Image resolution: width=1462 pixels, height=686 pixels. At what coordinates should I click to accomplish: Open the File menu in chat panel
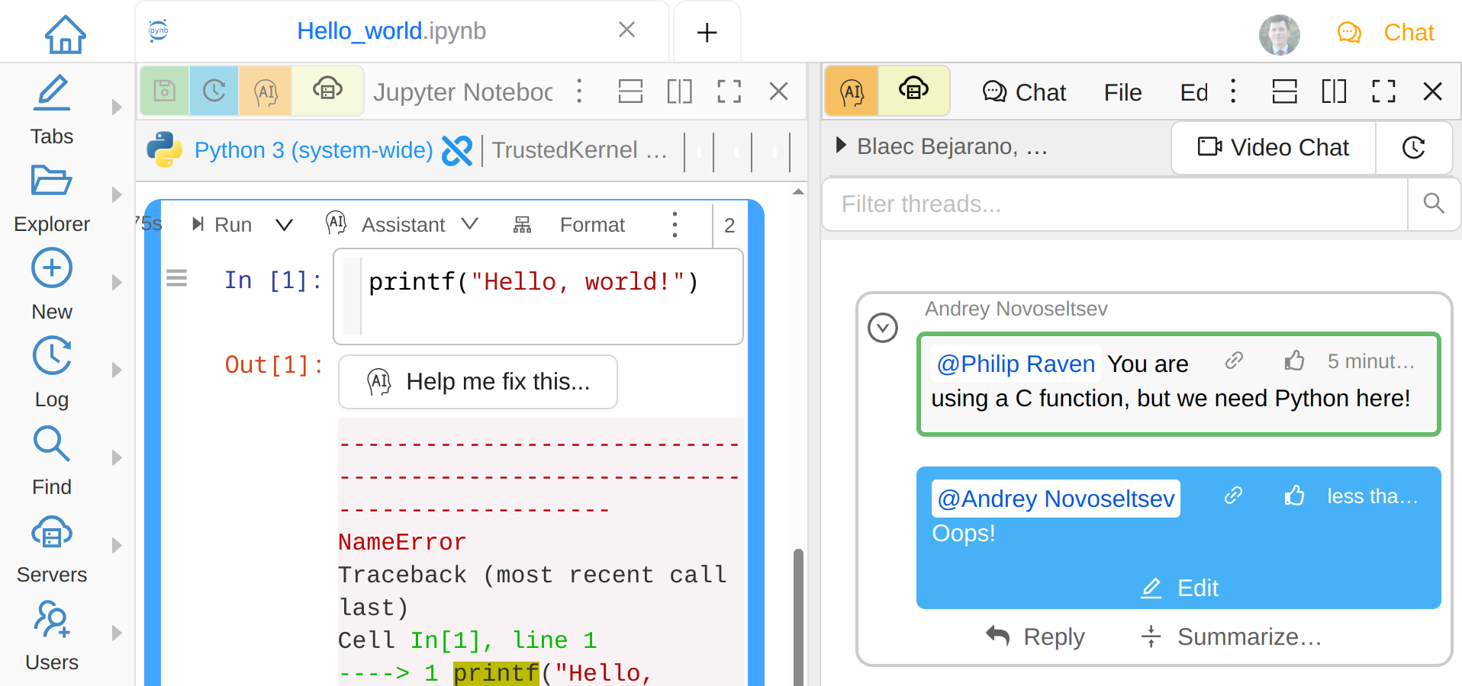(1122, 92)
